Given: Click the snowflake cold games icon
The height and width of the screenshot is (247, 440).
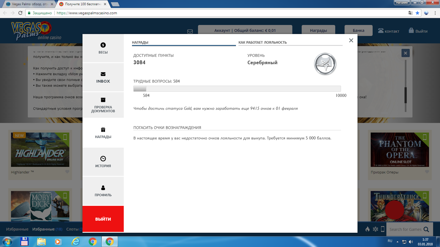Looking at the screenshot, I should [375, 229].
